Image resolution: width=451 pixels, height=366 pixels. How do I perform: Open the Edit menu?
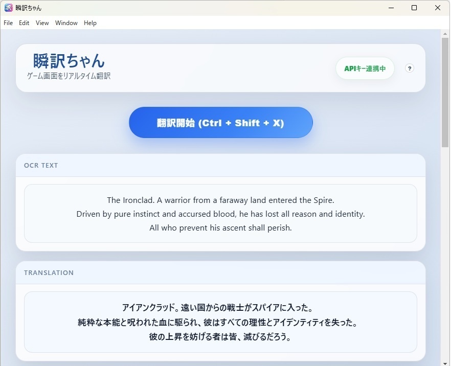pyautogui.click(x=24, y=23)
